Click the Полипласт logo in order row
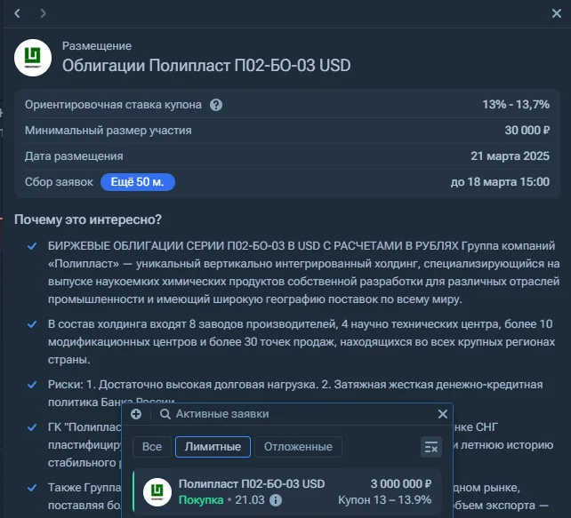571x518 pixels. point(157,492)
